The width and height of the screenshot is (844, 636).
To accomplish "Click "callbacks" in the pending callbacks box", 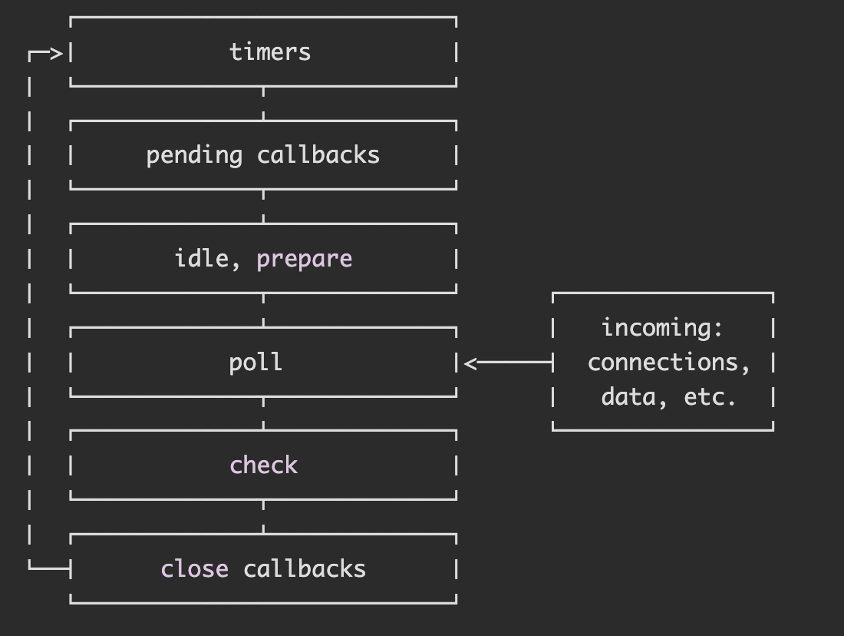I will 318,155.
